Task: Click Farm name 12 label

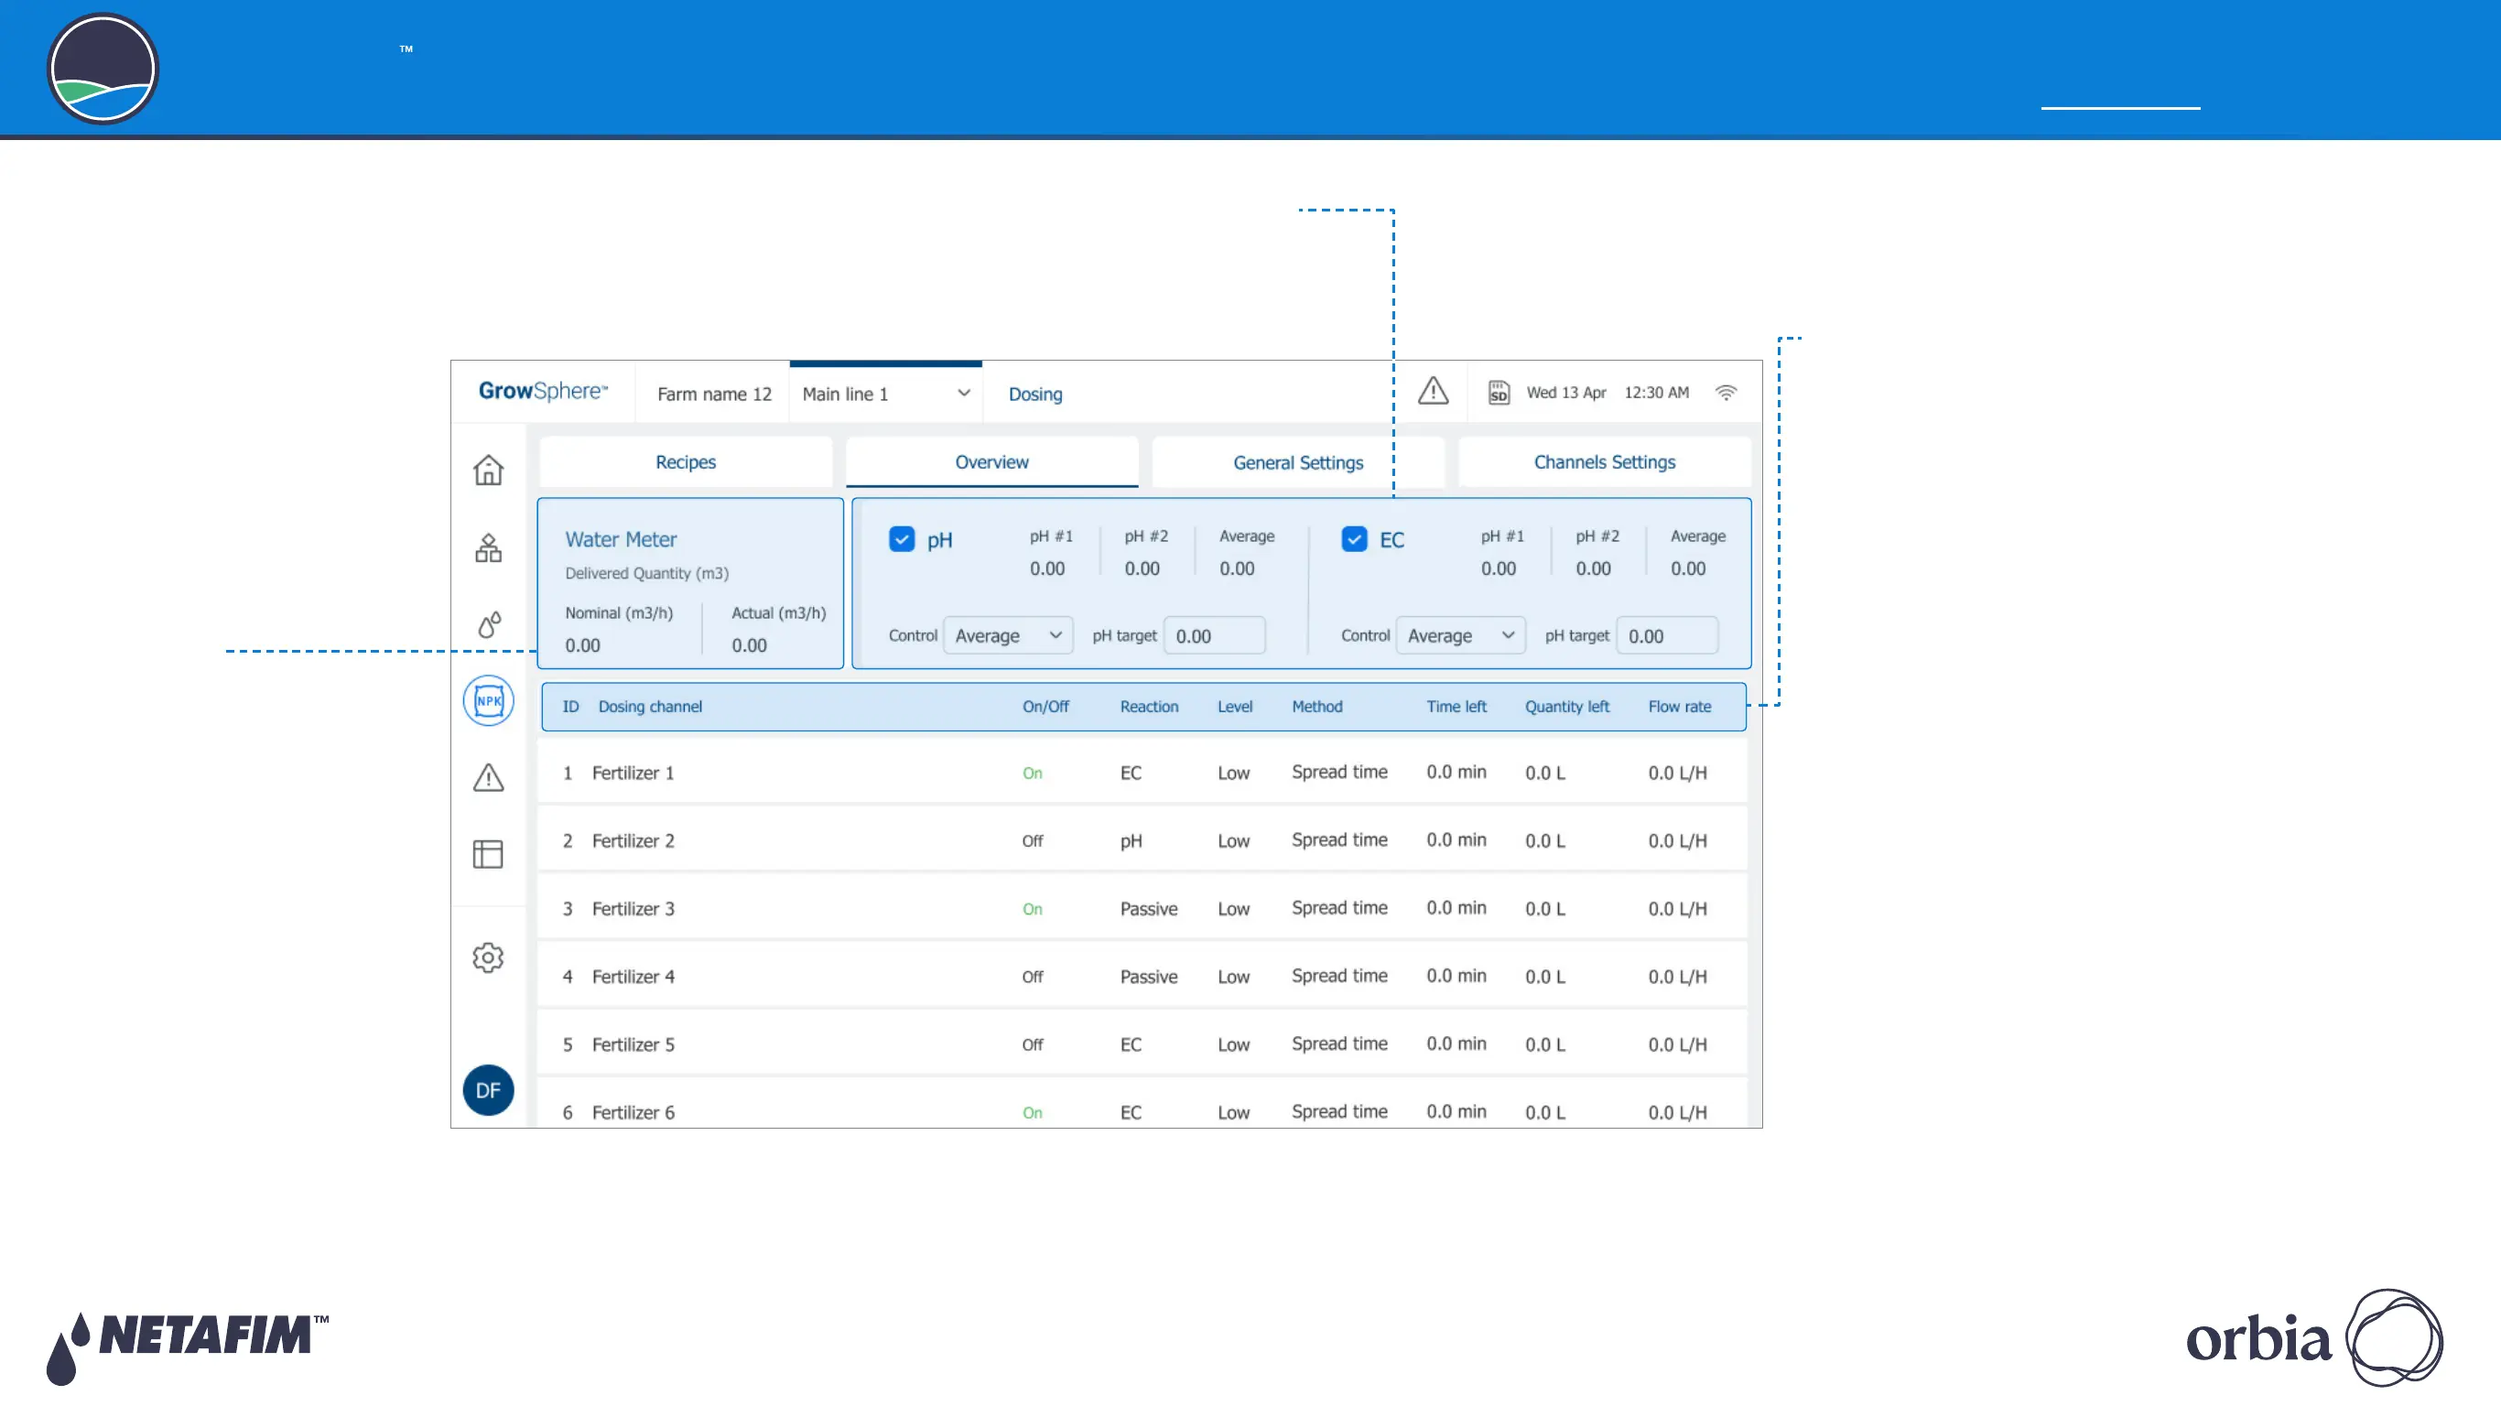Action: [x=714, y=395]
